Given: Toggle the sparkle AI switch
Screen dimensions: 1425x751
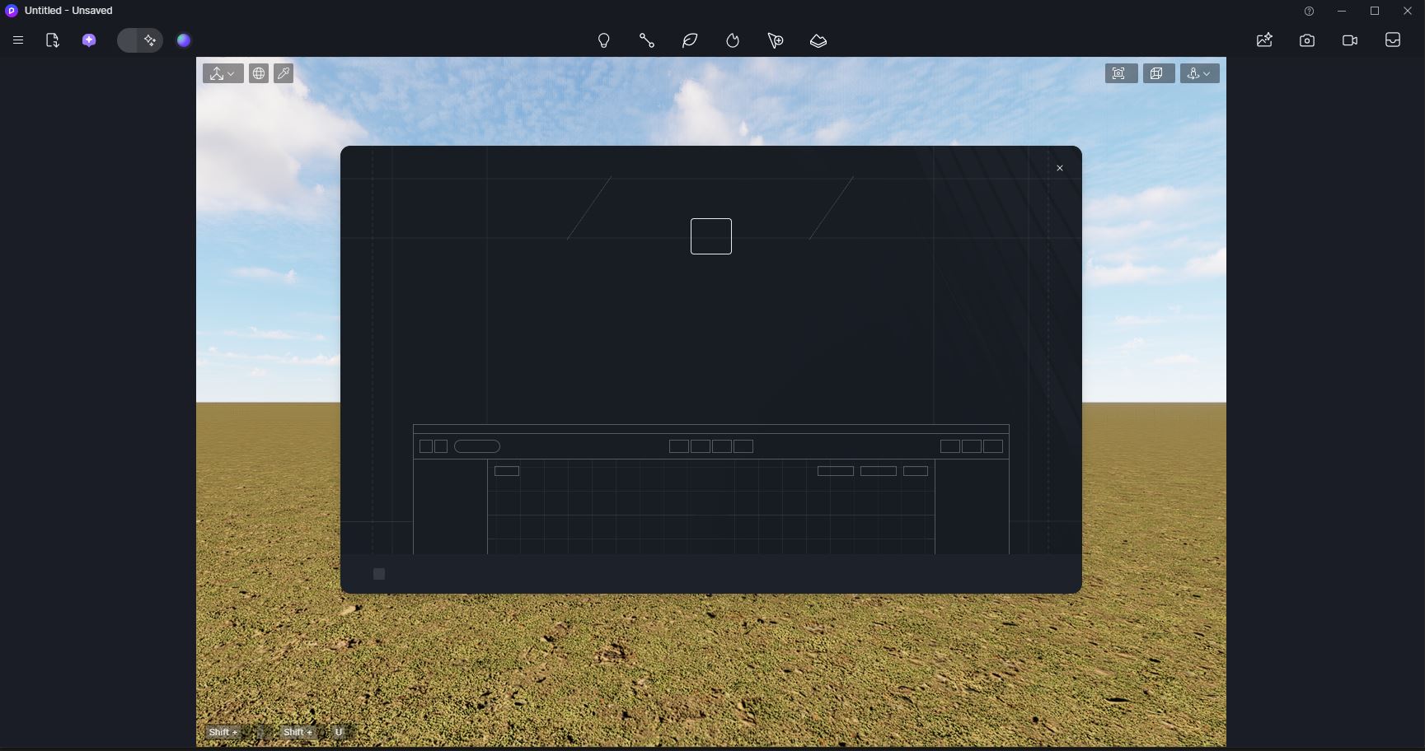Looking at the screenshot, I should 140,40.
